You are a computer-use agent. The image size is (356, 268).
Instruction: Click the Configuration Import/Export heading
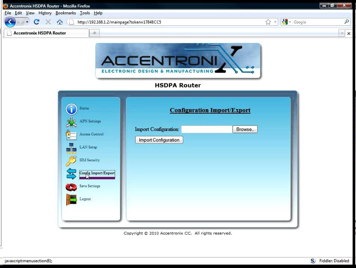[210, 110]
